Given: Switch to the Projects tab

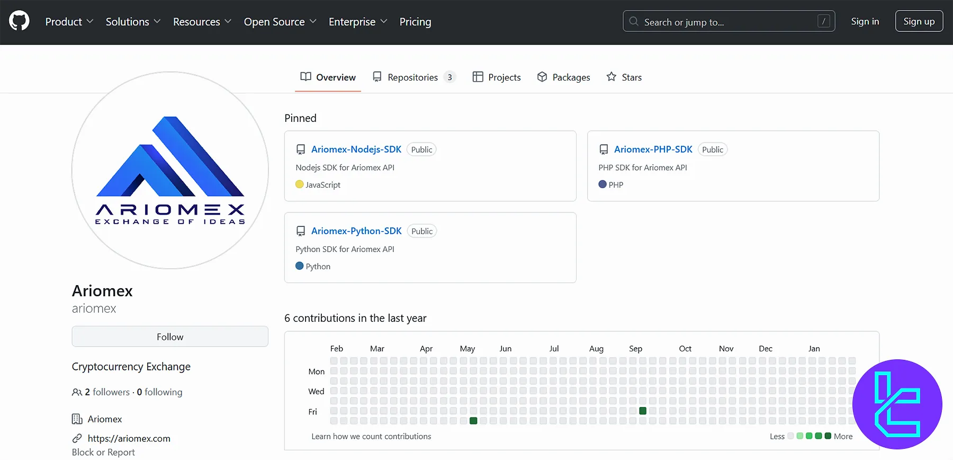Looking at the screenshot, I should [497, 77].
